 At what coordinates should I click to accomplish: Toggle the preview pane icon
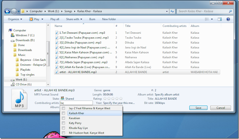coord(220,19)
